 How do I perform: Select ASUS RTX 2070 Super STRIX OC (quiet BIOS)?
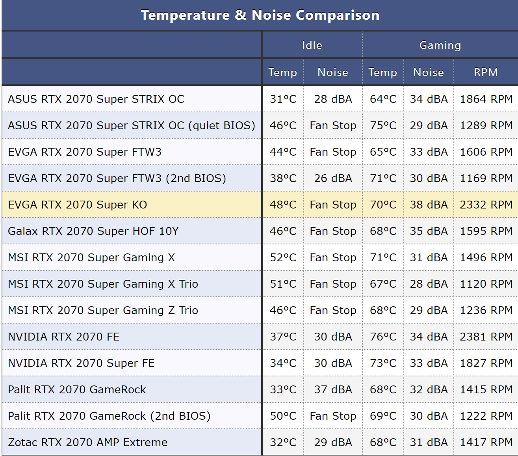click(132, 125)
